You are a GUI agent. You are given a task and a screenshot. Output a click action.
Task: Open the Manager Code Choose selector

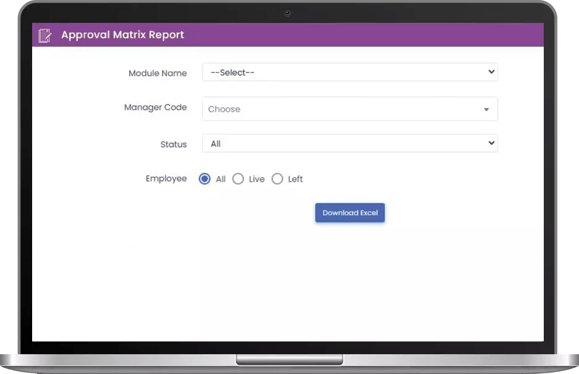[x=350, y=109]
